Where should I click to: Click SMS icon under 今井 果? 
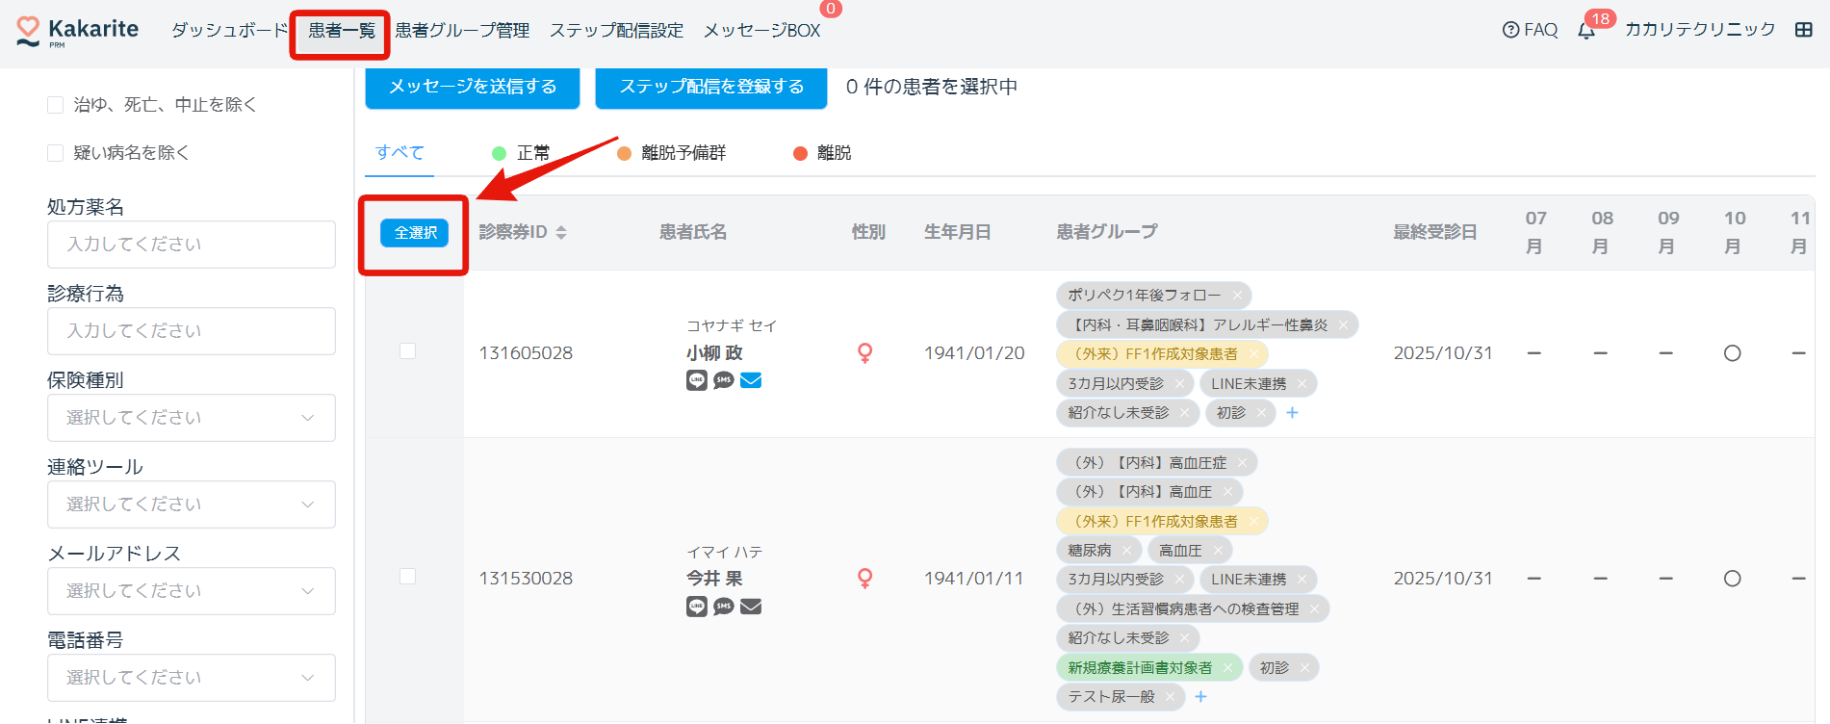tap(723, 607)
